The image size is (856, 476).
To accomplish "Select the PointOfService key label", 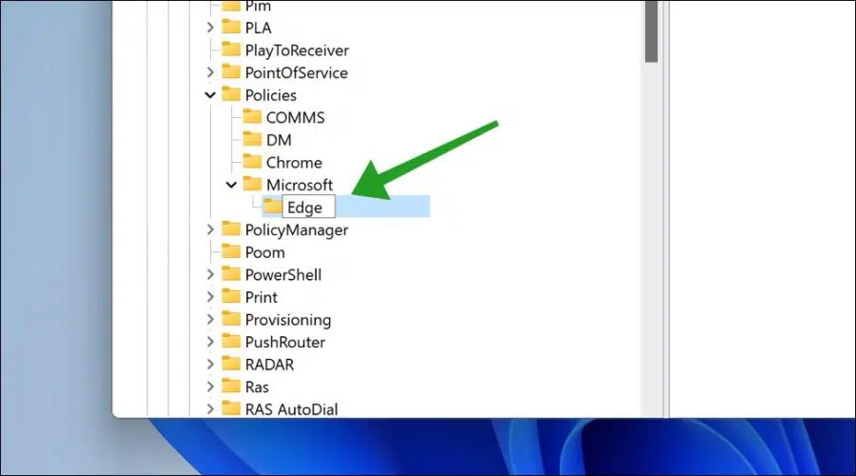I will coord(297,72).
